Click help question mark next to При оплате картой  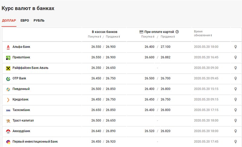pyautogui.click(x=177, y=32)
